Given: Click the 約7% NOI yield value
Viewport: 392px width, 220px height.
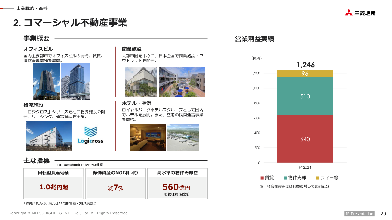Looking at the screenshot, I should click(115, 188).
